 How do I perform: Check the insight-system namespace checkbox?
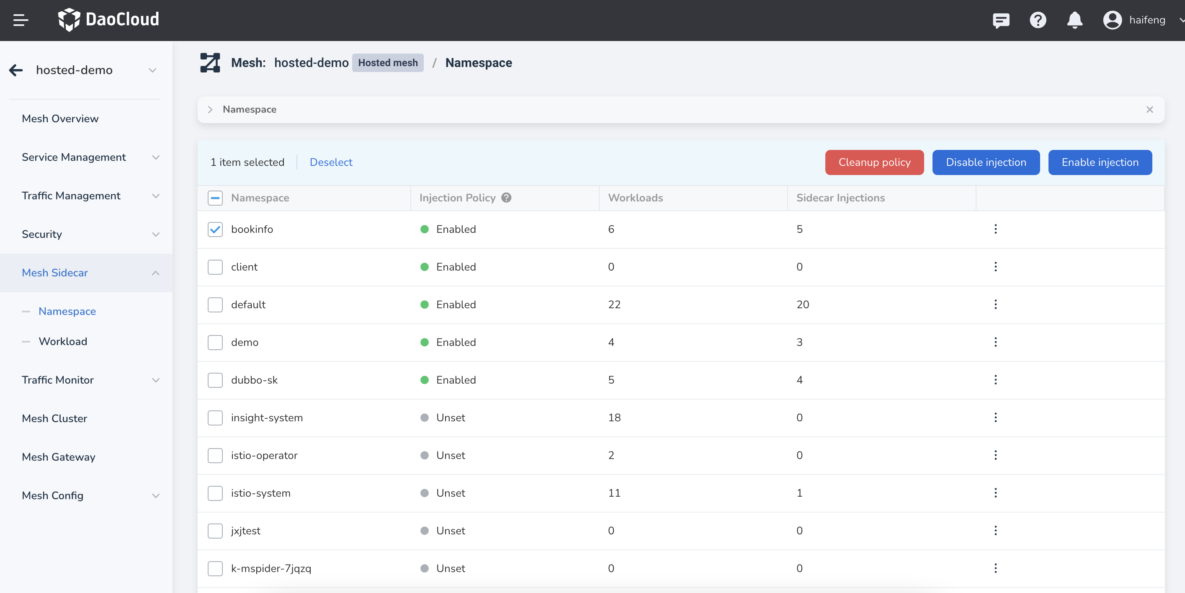coord(215,418)
